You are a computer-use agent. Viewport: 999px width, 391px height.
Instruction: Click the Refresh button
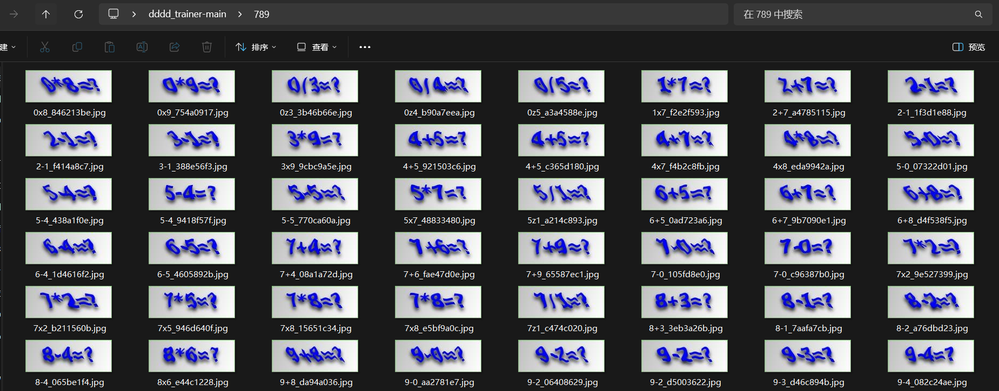[78, 15]
